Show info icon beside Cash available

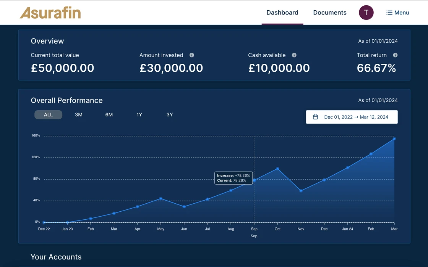294,55
